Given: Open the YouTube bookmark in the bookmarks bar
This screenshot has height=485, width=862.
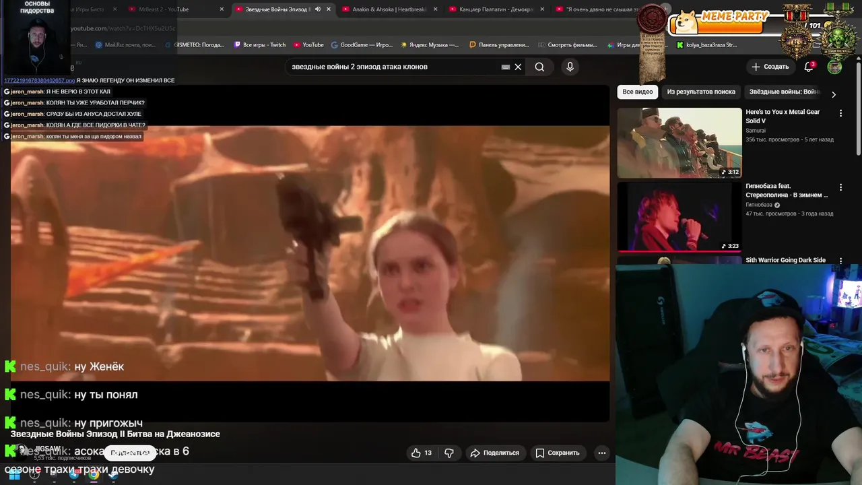Looking at the screenshot, I should click(308, 45).
